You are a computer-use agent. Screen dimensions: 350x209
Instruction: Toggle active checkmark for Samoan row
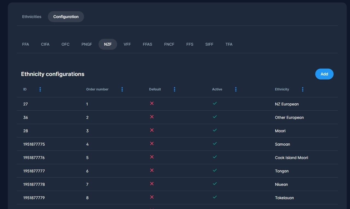tap(215, 144)
